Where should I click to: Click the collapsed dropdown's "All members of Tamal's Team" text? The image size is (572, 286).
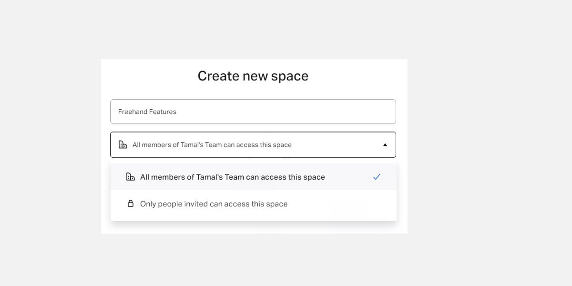(212, 145)
